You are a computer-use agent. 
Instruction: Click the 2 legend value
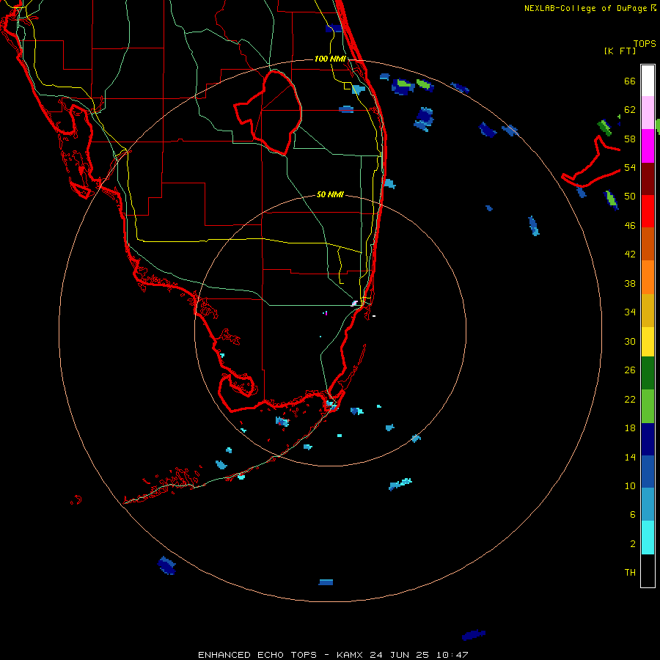pos(633,544)
